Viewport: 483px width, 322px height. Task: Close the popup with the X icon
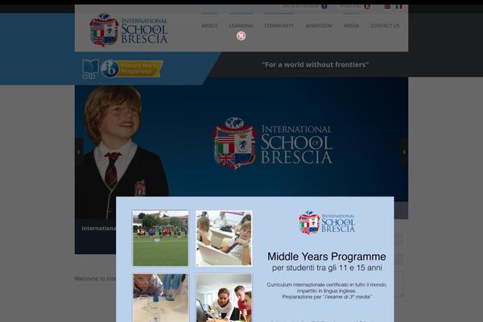[x=241, y=36]
